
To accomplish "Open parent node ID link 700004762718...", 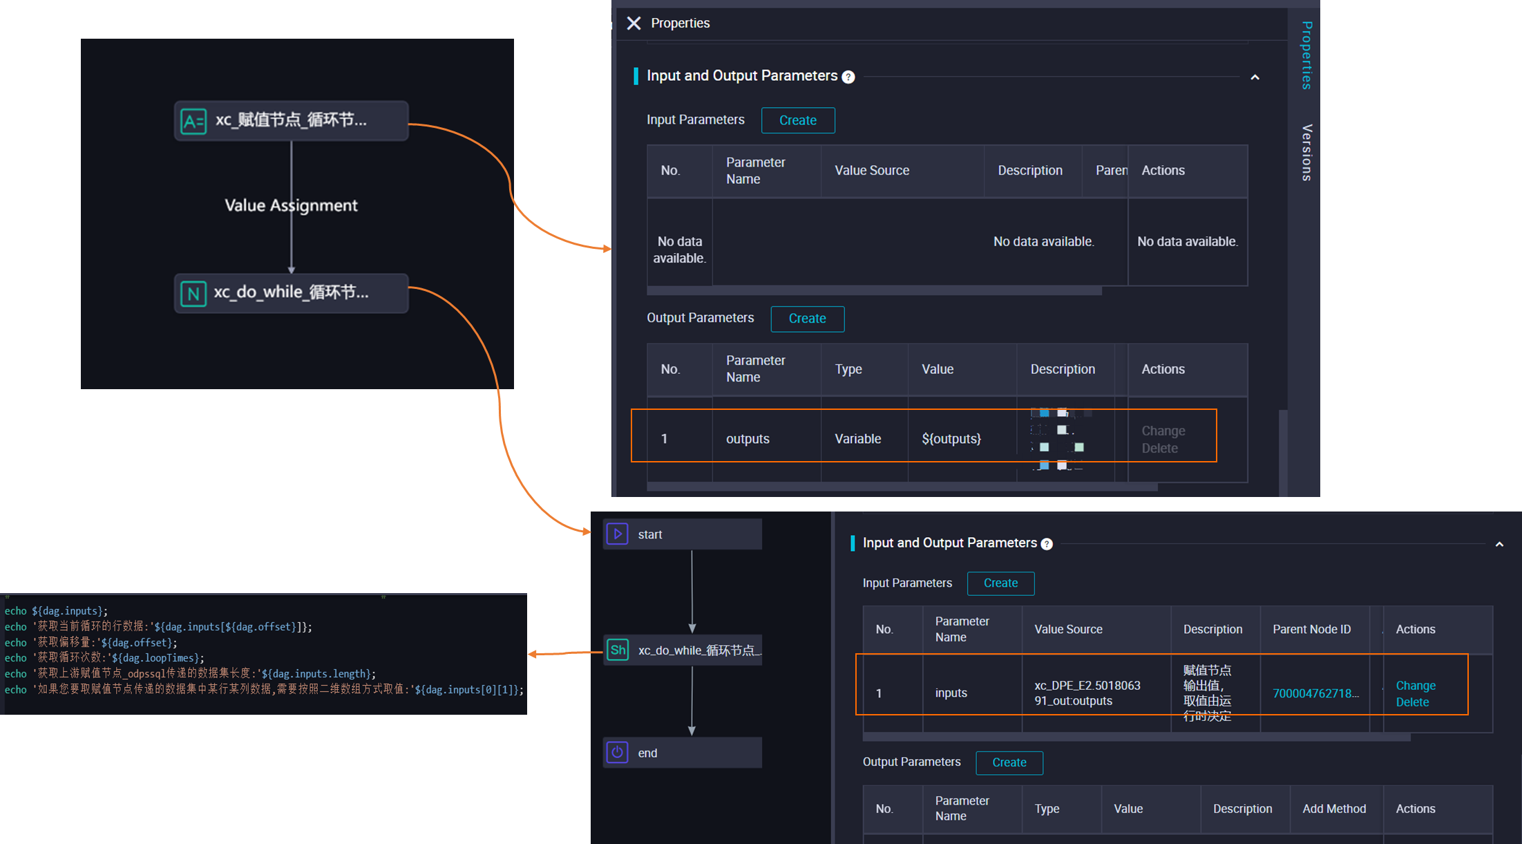I will [x=1315, y=693].
